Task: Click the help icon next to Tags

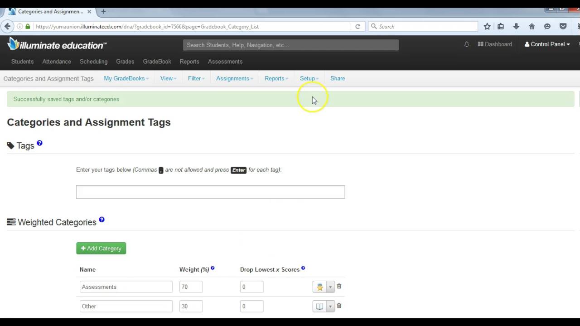Action: [x=39, y=143]
